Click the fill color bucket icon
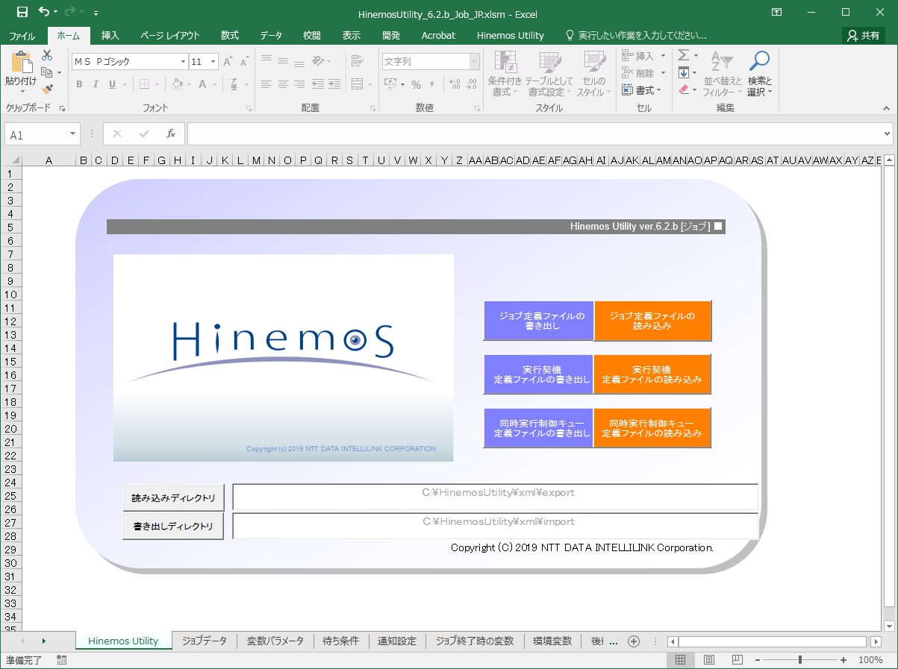Image resolution: width=898 pixels, height=669 pixels. click(x=176, y=84)
